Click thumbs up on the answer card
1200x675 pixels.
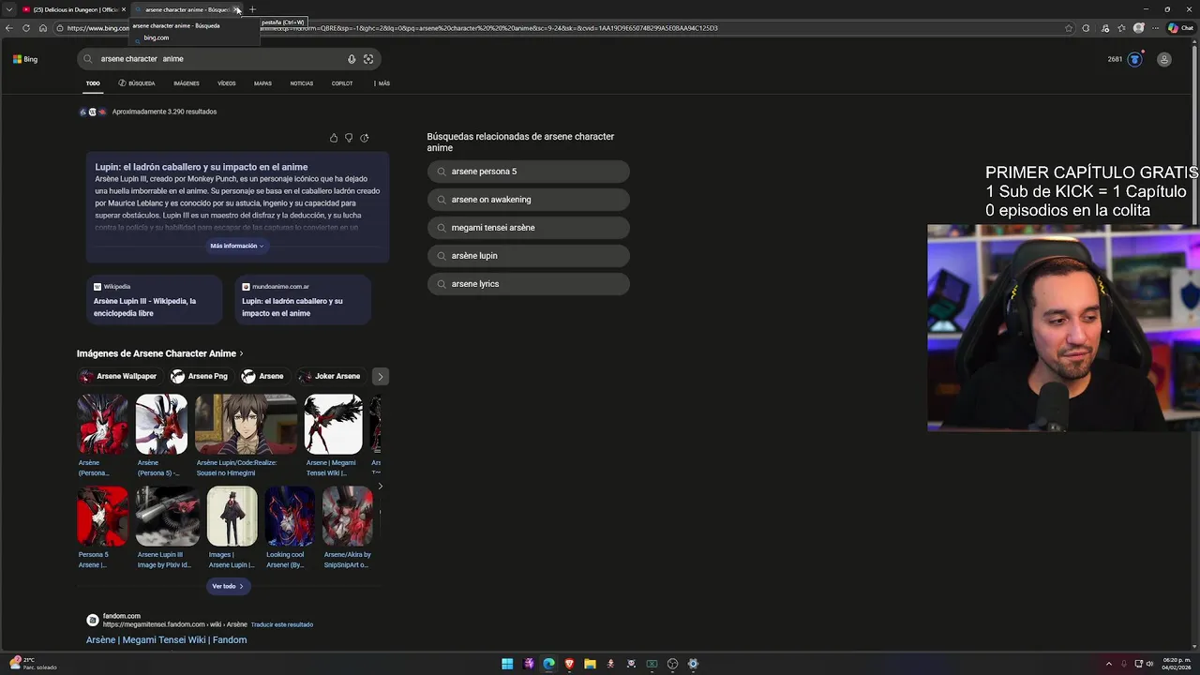(x=334, y=138)
